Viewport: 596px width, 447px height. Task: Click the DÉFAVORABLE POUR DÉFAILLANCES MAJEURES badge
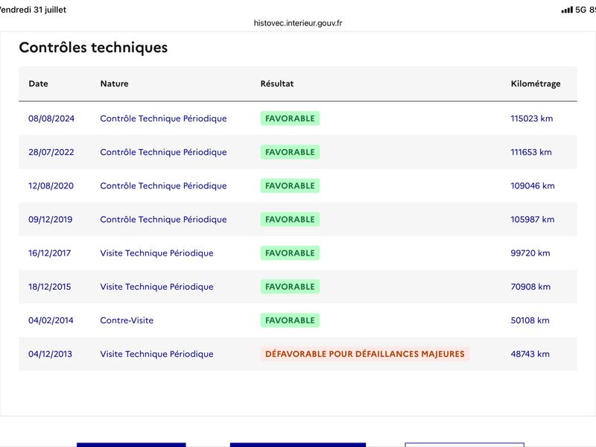[x=365, y=354]
